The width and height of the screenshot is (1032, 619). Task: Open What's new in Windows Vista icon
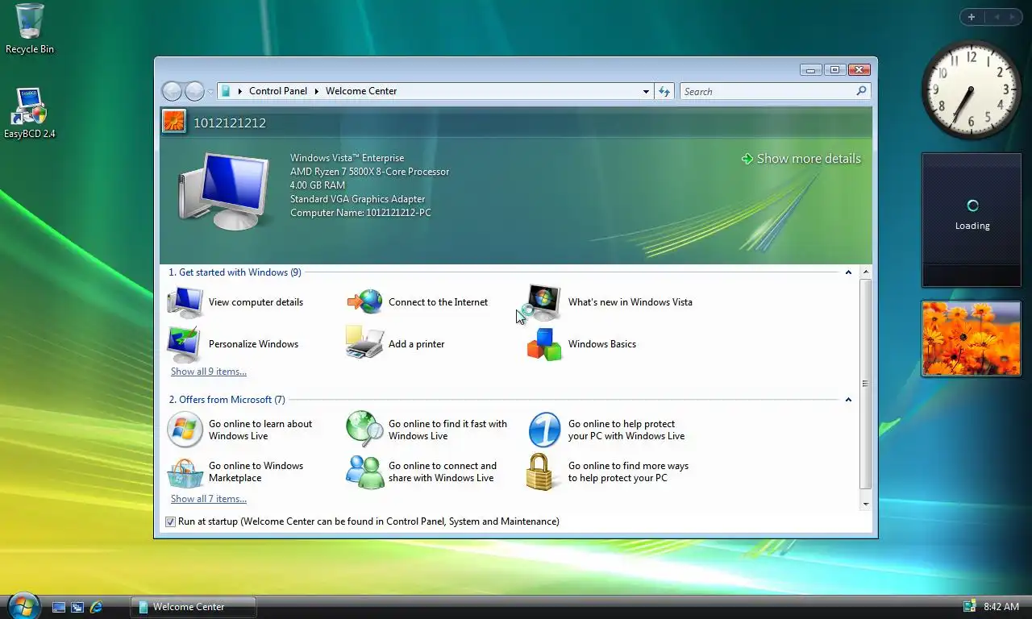coord(543,302)
